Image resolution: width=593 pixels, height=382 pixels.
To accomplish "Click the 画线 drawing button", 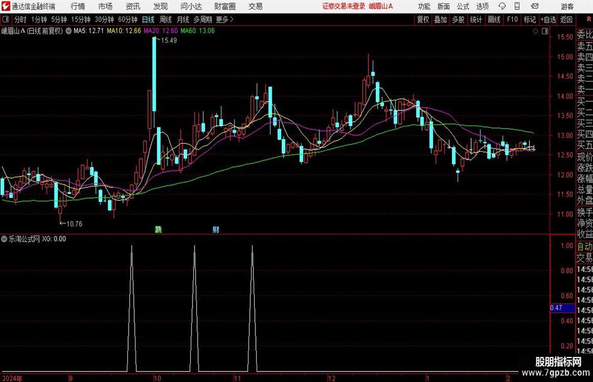I will click(494, 19).
